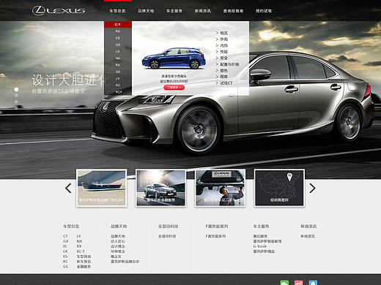Open the boat advertisement thumbnail
The image size is (381, 285).
(x=102, y=188)
